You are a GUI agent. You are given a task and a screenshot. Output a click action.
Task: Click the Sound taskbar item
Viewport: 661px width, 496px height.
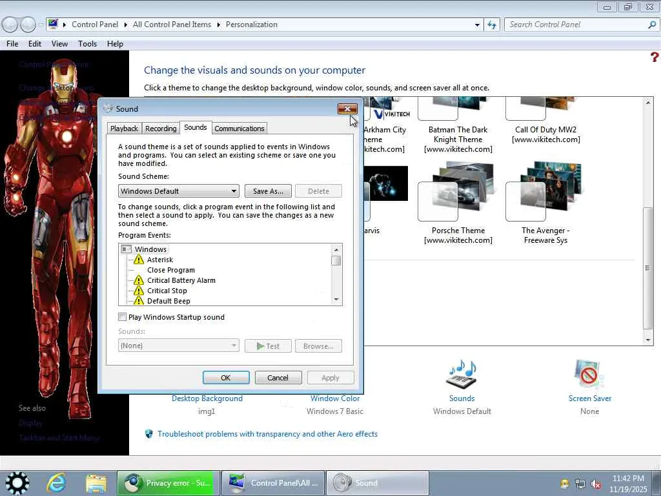(377, 483)
